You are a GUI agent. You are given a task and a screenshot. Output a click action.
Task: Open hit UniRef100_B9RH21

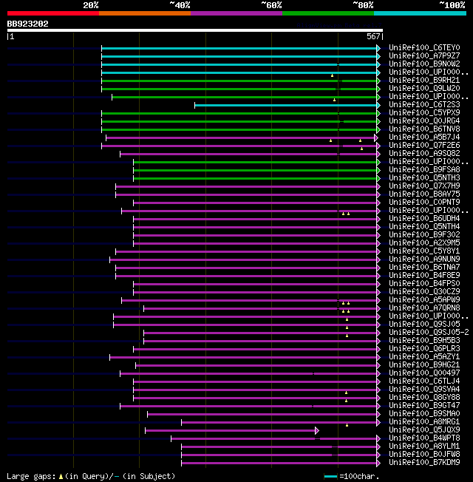424,81
